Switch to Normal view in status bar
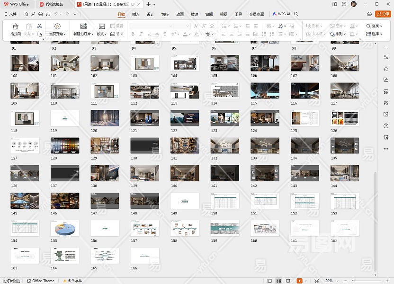The image size is (394, 284). tap(269, 281)
